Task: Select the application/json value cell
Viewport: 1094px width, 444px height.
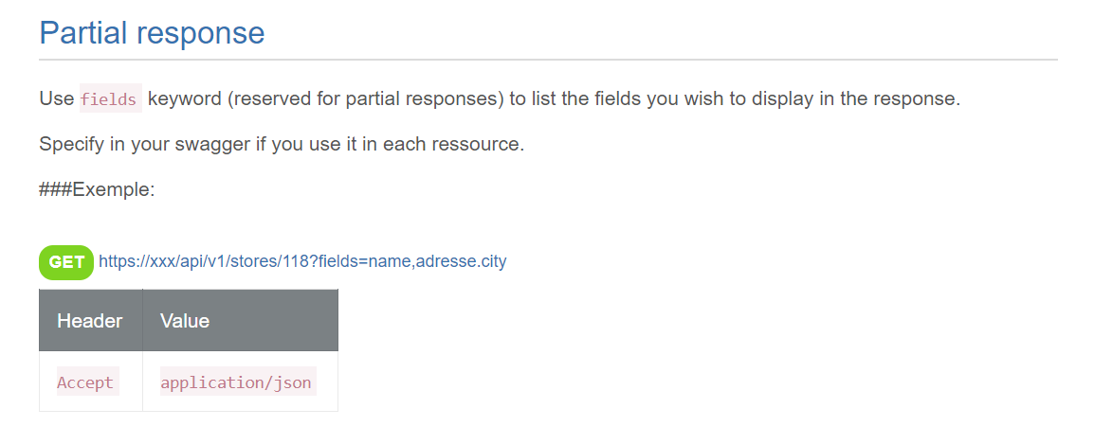Action: tap(237, 382)
